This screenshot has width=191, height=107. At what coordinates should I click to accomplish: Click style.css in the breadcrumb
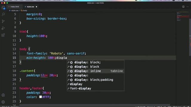15,11
